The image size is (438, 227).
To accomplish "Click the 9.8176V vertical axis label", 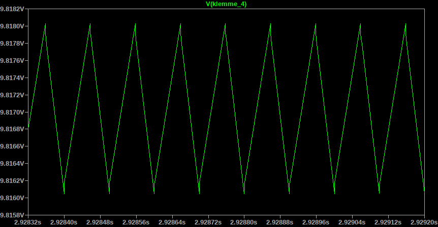I will [12, 60].
